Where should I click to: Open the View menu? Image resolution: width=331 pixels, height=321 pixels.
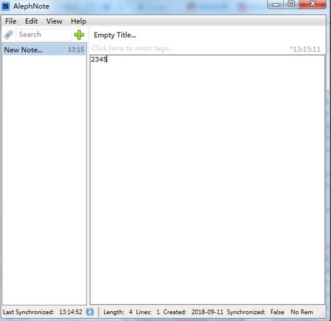click(54, 21)
